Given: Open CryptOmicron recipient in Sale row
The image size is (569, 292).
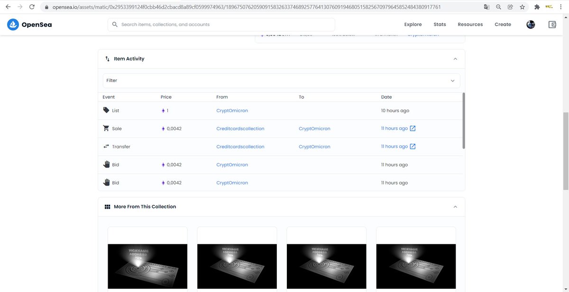Looking at the screenshot, I should (x=314, y=128).
